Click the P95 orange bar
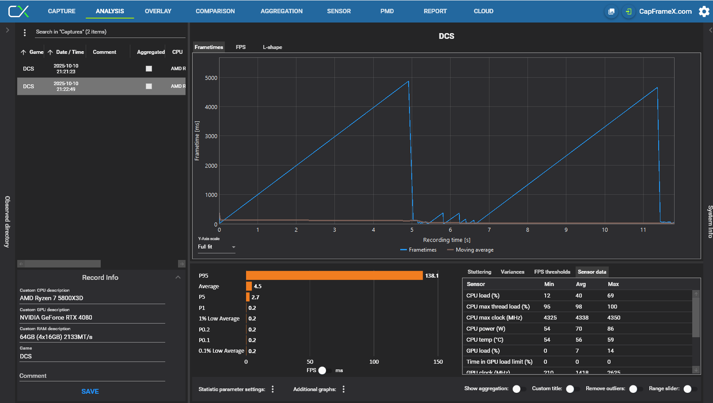The width and height of the screenshot is (713, 403). click(334, 275)
